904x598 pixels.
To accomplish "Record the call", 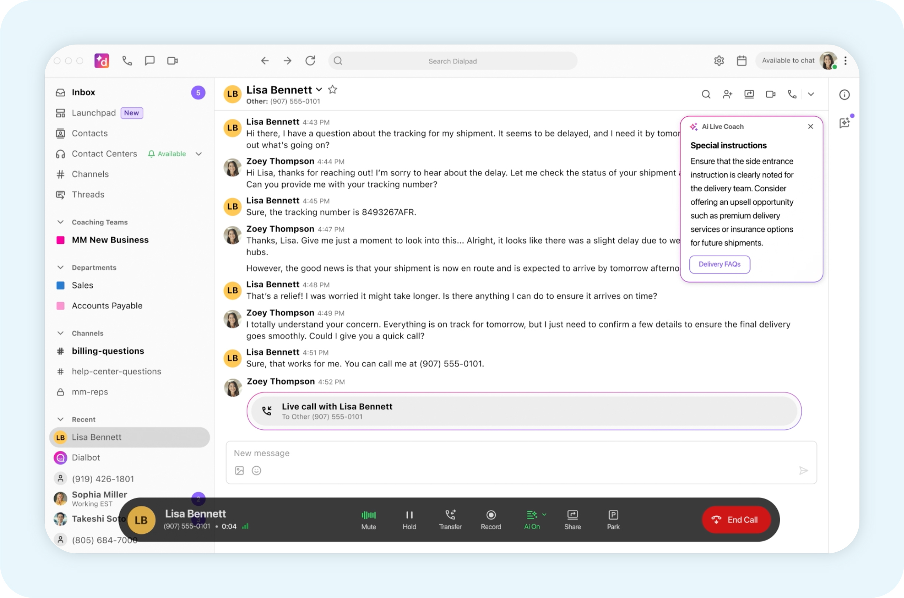I will click(491, 520).
